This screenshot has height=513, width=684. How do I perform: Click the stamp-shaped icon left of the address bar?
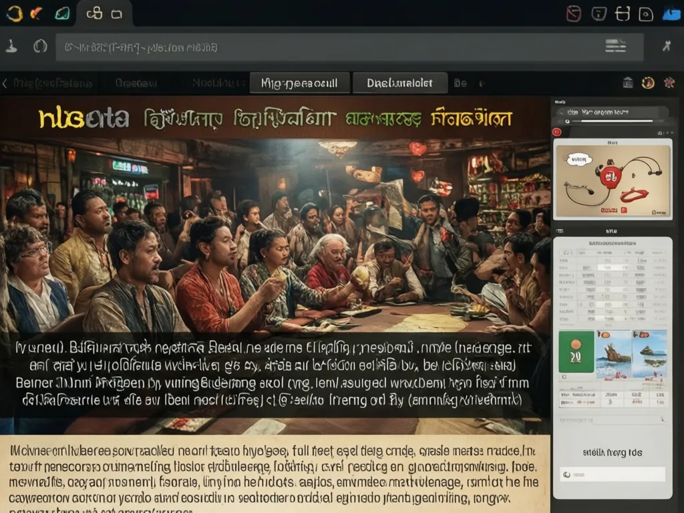[12, 46]
